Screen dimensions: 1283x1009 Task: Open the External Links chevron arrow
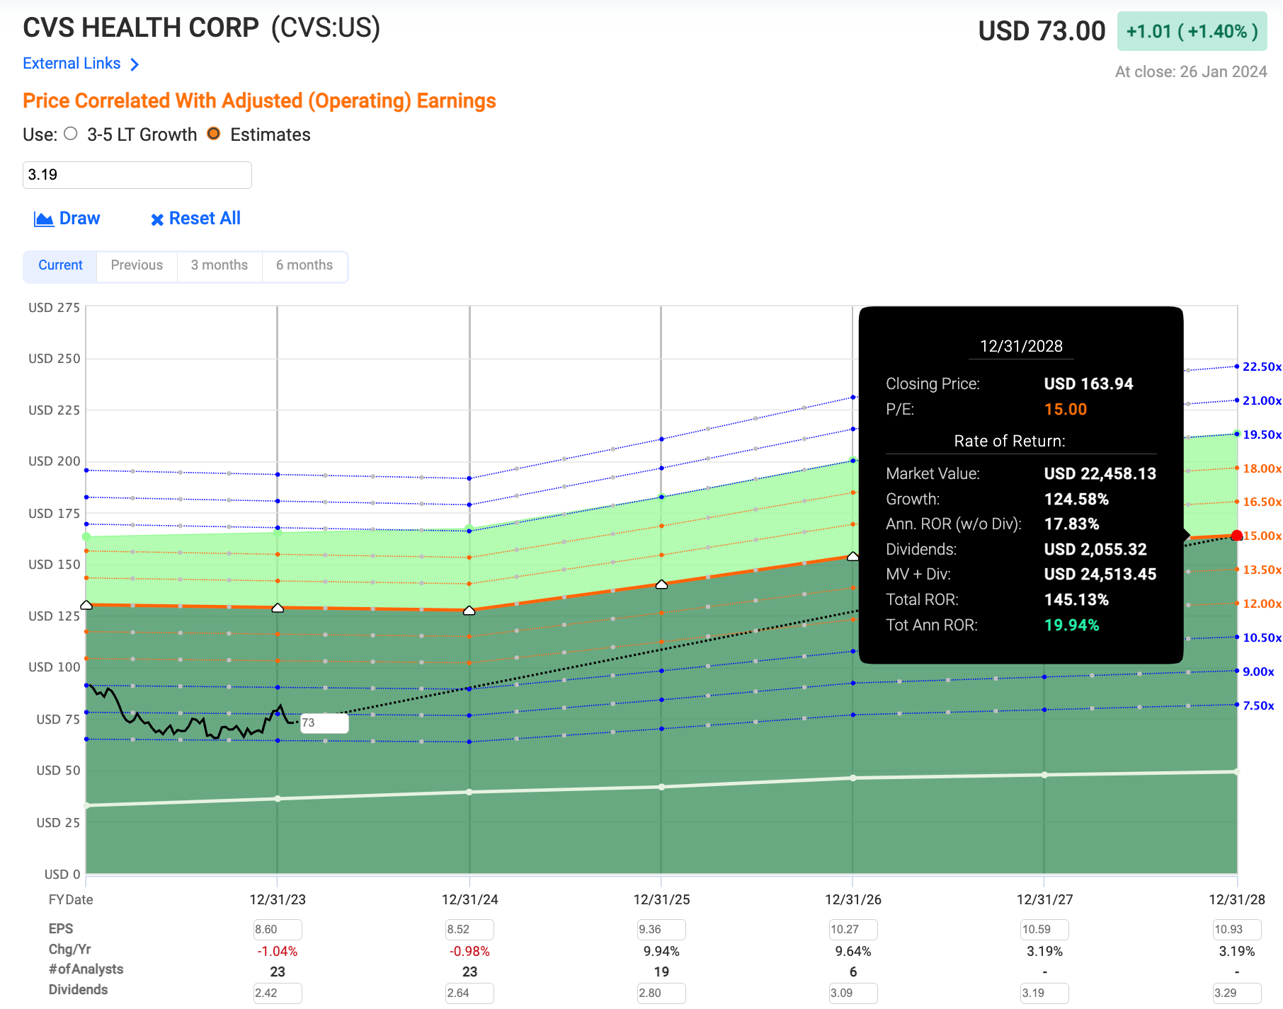[135, 64]
